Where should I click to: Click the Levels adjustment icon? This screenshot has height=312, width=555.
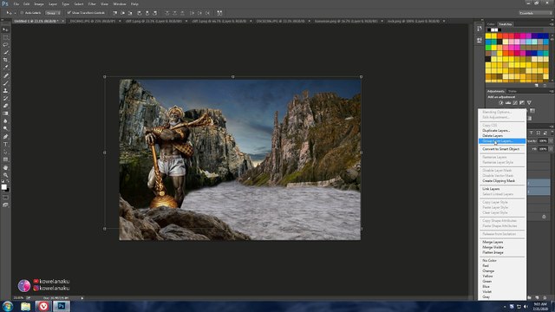pyautogui.click(x=508, y=103)
